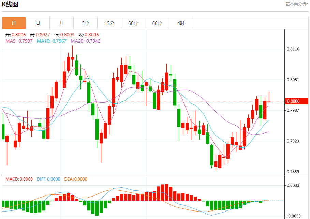
Task: Select the 30分 timeframe tab
Action: tap(133, 23)
